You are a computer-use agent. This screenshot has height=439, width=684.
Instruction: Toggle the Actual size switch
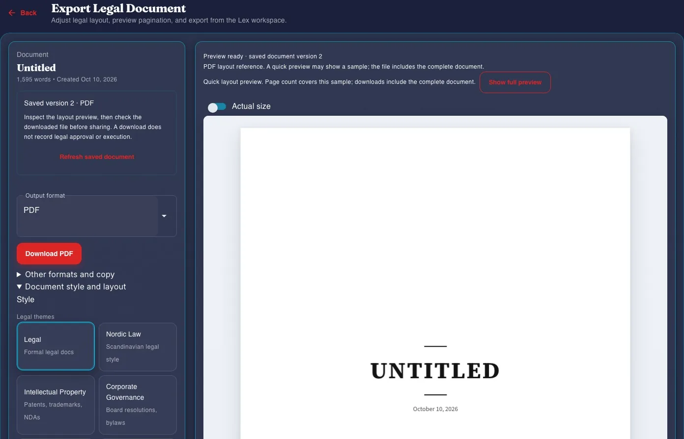217,107
